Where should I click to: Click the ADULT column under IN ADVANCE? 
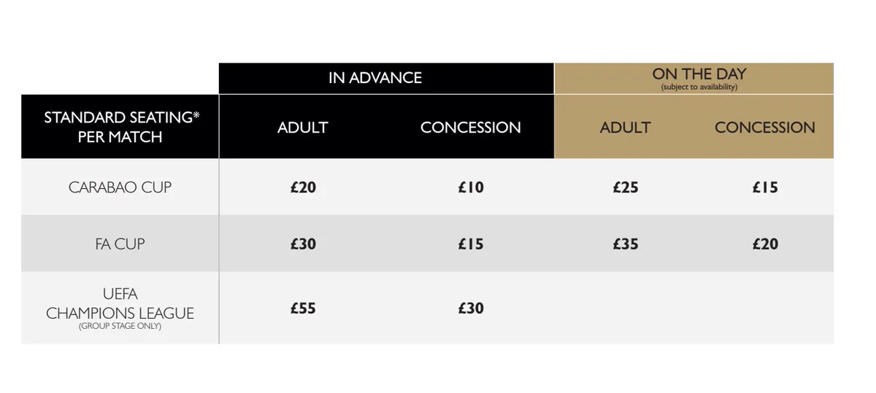click(x=303, y=128)
